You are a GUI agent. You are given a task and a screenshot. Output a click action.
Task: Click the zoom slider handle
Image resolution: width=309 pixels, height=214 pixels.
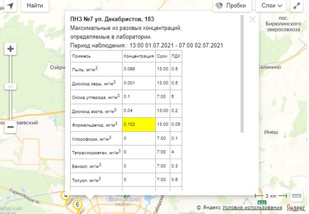coord(11,86)
